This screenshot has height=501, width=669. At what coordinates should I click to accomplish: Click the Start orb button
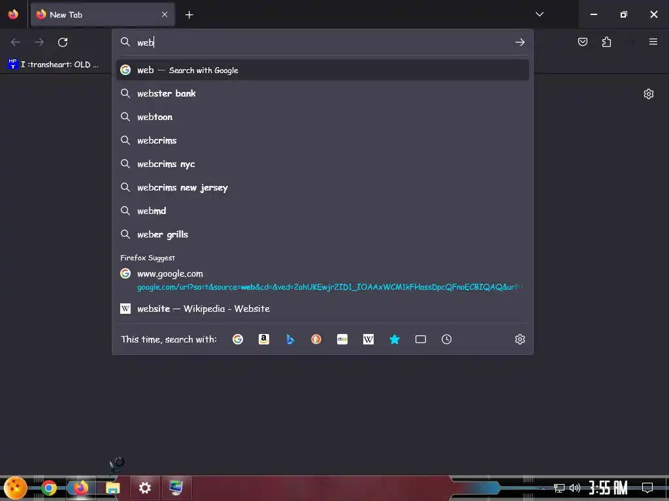coord(16,488)
